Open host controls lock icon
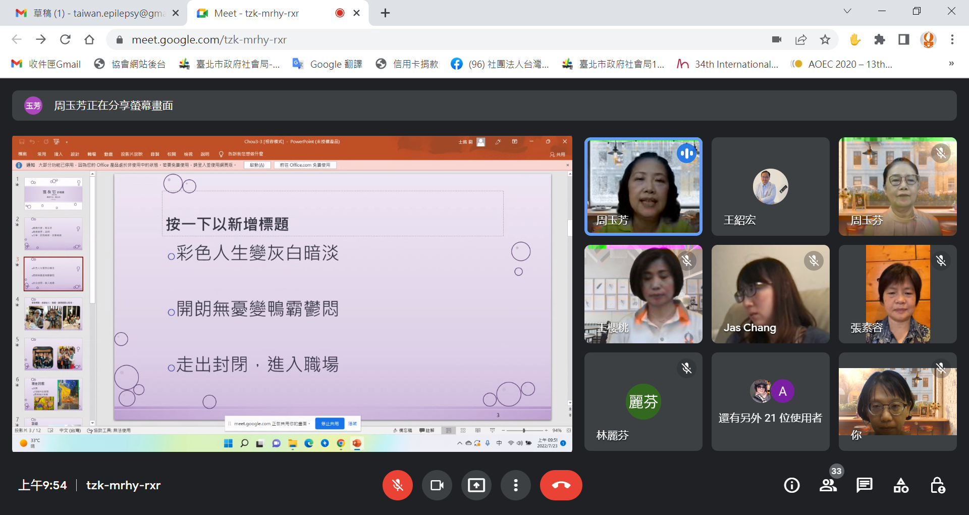Viewport: 969px width, 515px height. pos(937,485)
